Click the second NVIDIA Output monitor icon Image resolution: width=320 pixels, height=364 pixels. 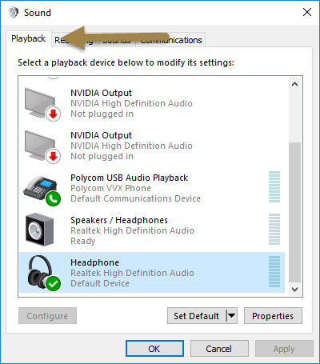coord(42,147)
